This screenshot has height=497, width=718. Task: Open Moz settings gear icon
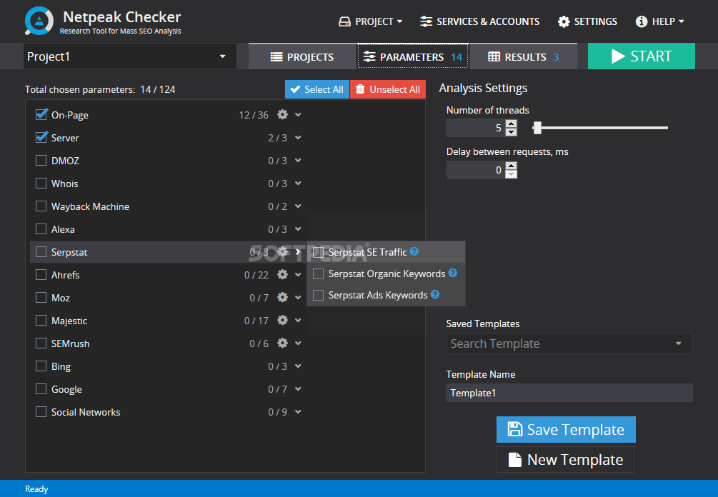pos(282,298)
